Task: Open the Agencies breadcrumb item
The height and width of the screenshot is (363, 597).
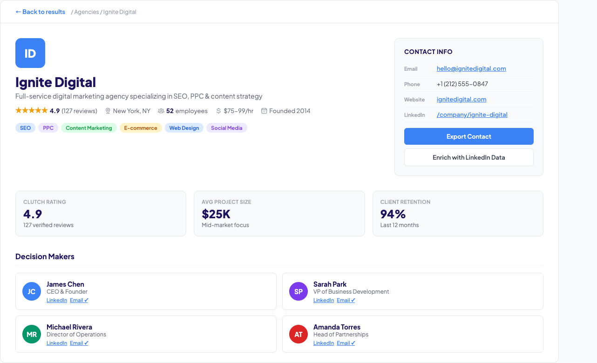Action: tap(86, 12)
